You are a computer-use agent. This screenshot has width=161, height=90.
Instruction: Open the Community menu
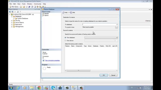pyautogui.click(x=37, y=4)
